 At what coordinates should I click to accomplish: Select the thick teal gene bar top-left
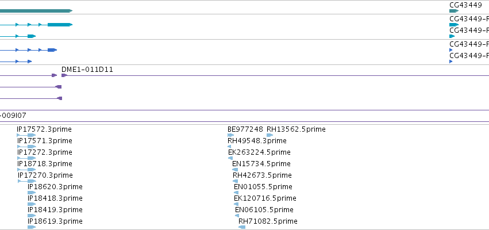tap(36, 11)
